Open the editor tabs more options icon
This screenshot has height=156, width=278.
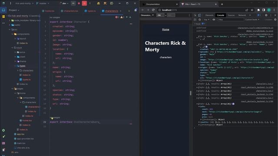pyautogui.click(x=129, y=11)
